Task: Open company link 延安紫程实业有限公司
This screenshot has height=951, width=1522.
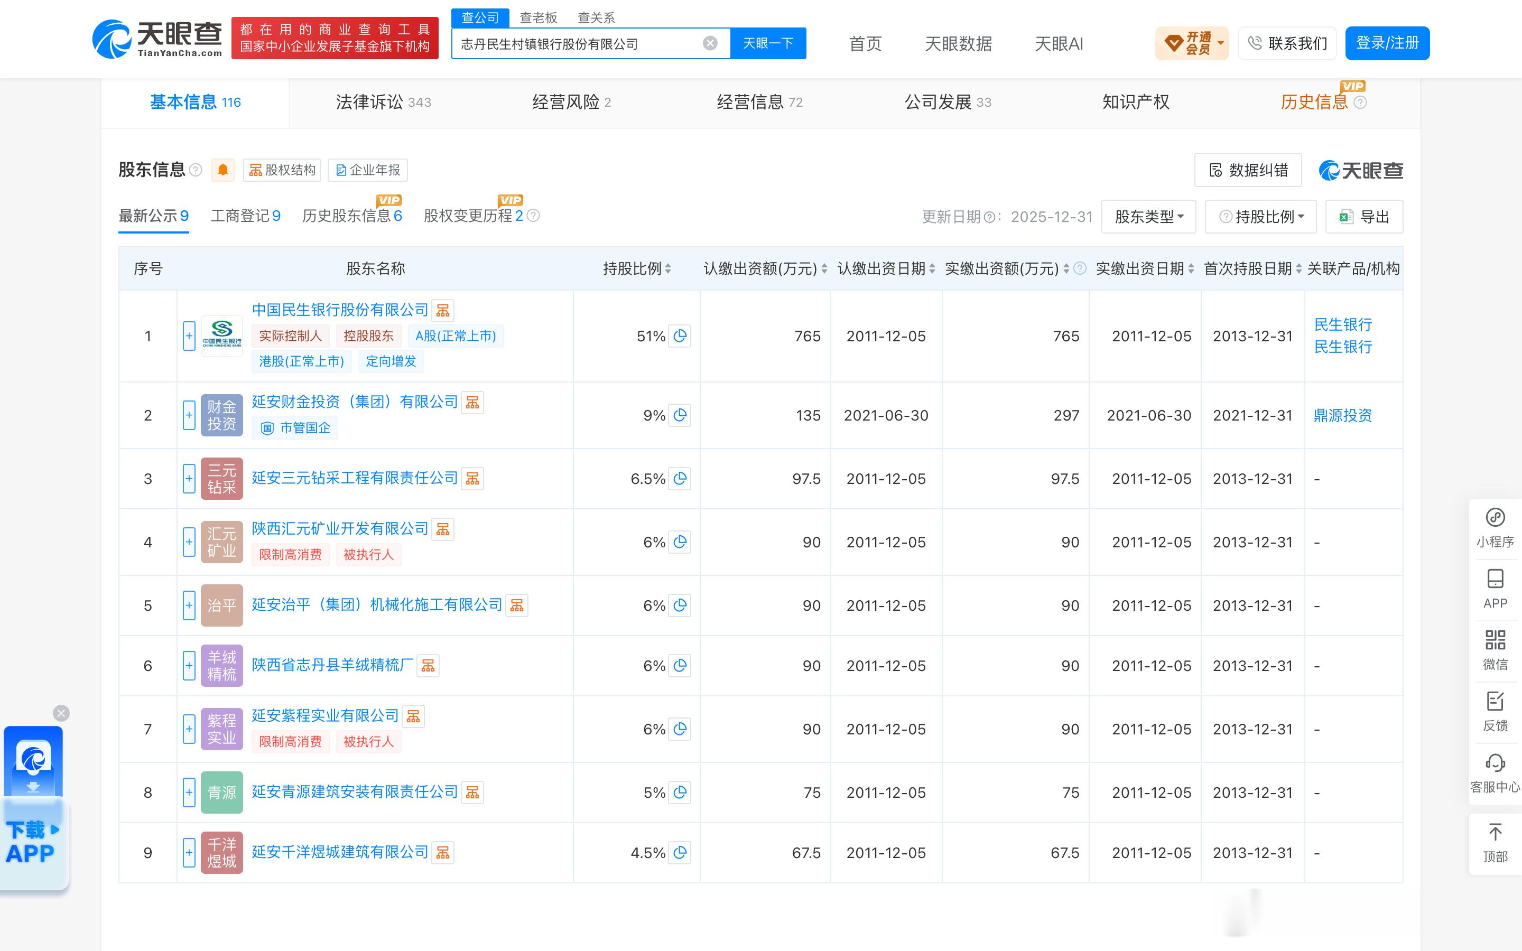Action: tap(325, 715)
